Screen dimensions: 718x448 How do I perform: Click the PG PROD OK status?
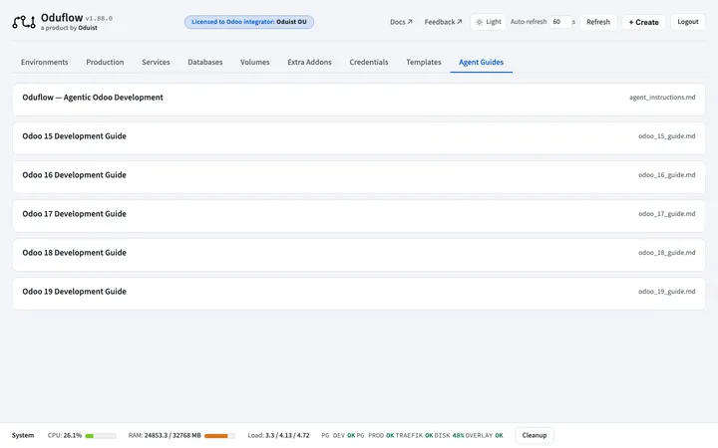click(376, 436)
